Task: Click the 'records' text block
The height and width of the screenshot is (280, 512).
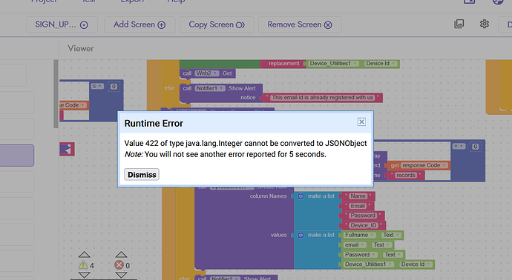Action: pos(406,176)
